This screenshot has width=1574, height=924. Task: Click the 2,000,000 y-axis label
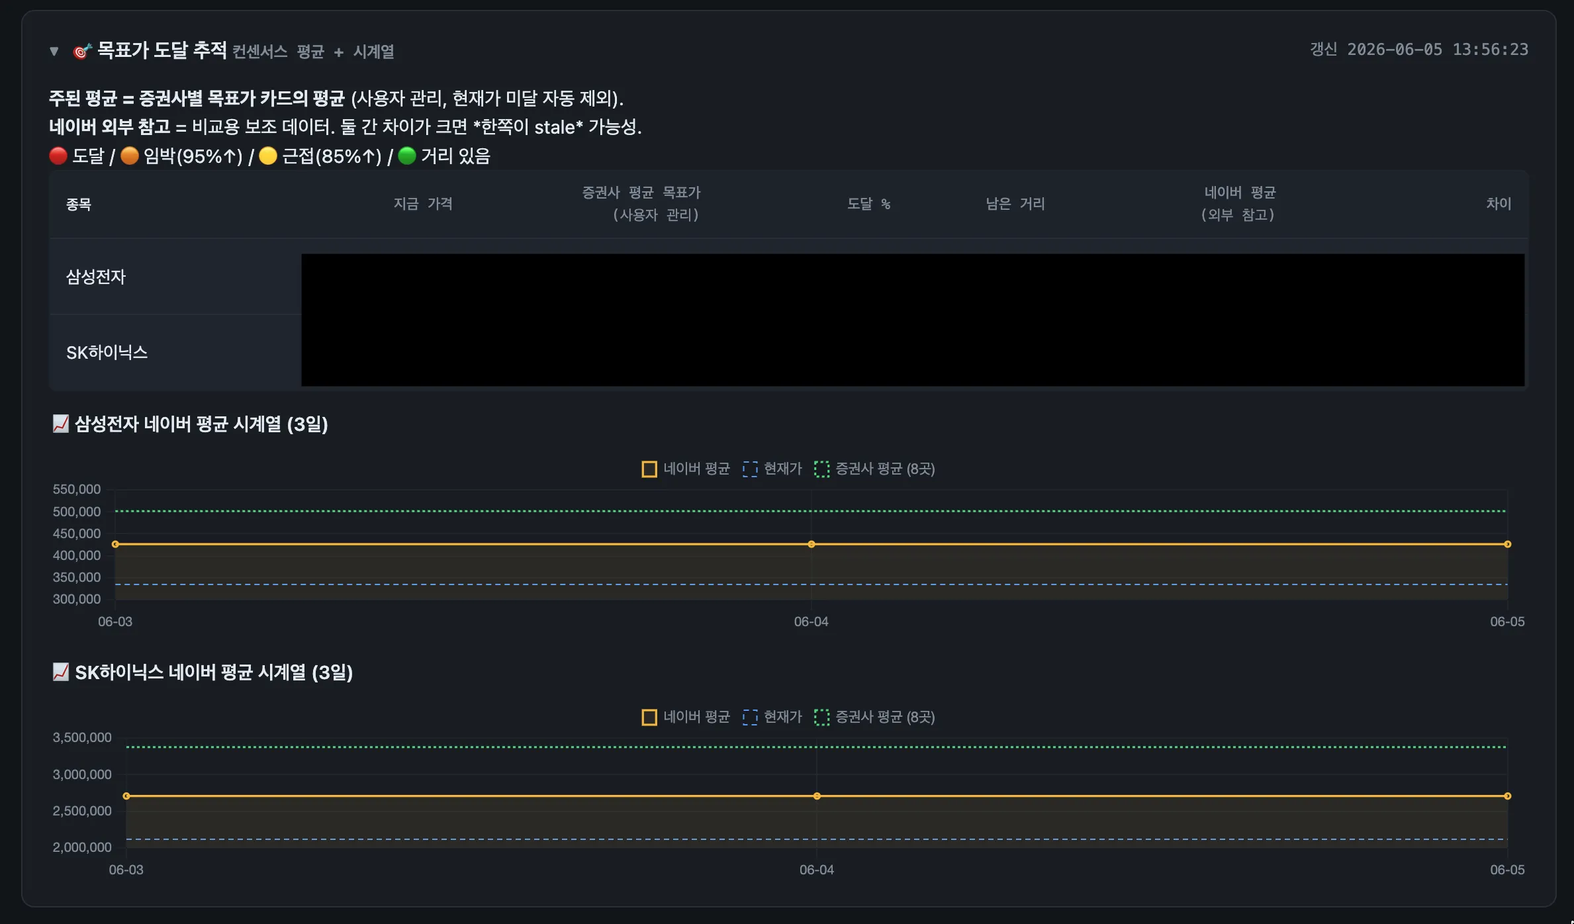[82, 847]
